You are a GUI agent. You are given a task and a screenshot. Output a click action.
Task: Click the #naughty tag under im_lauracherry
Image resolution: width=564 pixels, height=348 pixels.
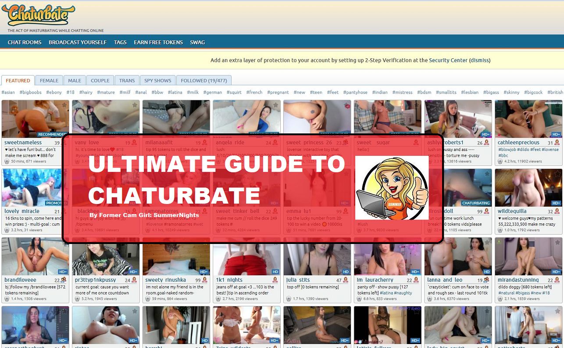pos(403,293)
